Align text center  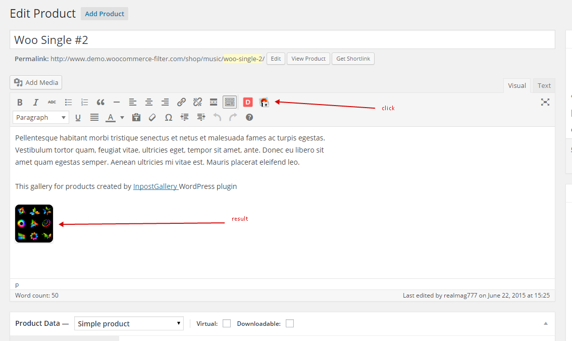point(149,102)
